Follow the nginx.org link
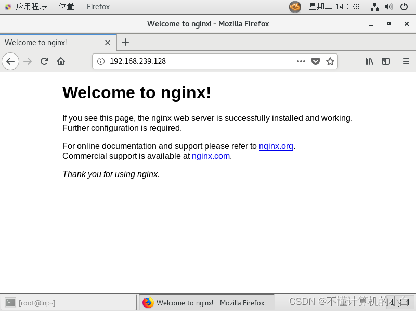This screenshot has width=416, height=311. [276, 146]
